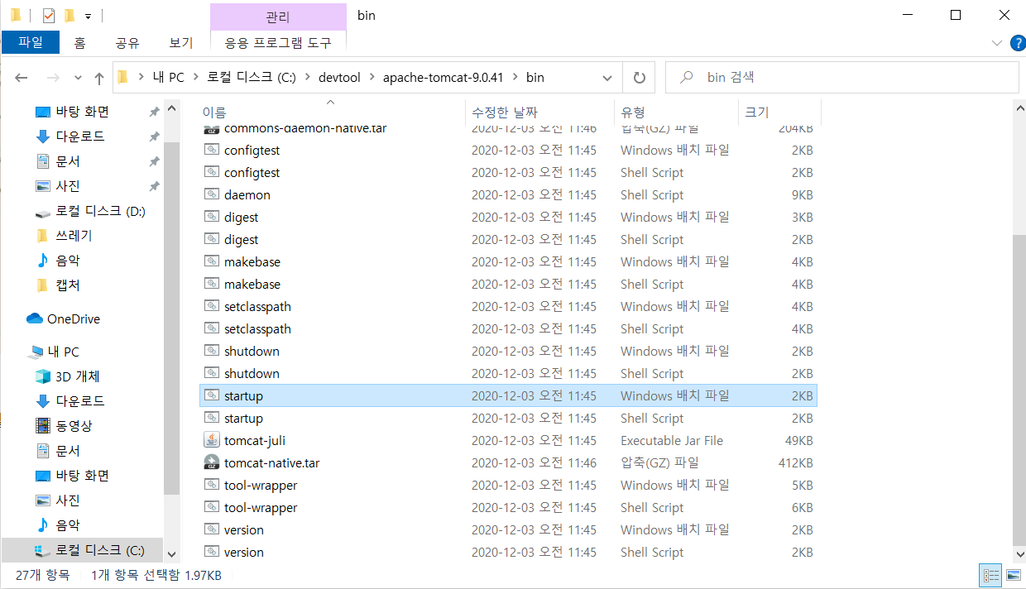This screenshot has width=1026, height=589.
Task: Open the 쓰레기 folder in the sidebar
Action: 74,236
